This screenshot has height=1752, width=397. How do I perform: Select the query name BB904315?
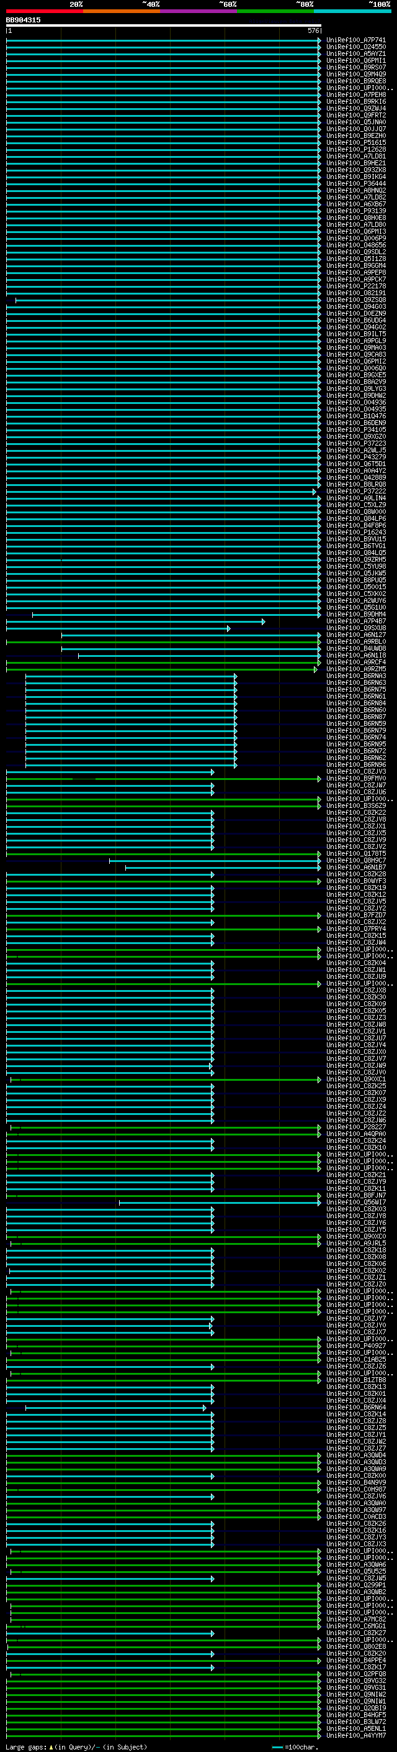click(x=23, y=20)
